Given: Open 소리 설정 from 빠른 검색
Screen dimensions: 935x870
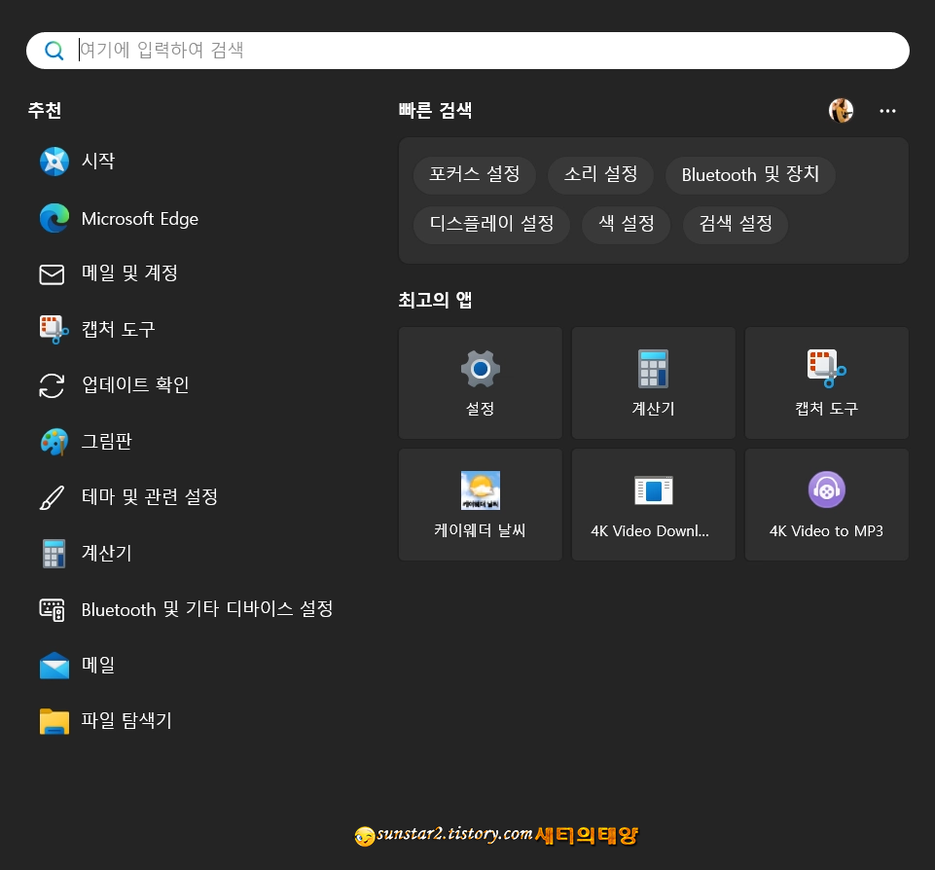Looking at the screenshot, I should coord(601,175).
